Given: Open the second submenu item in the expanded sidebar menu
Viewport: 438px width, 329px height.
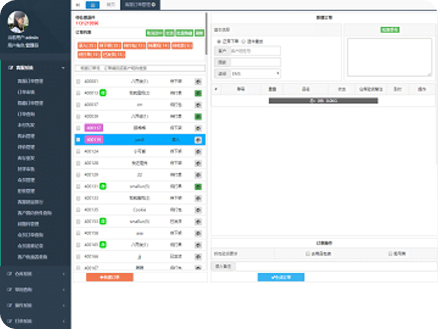Looking at the screenshot, I should (x=26, y=92).
